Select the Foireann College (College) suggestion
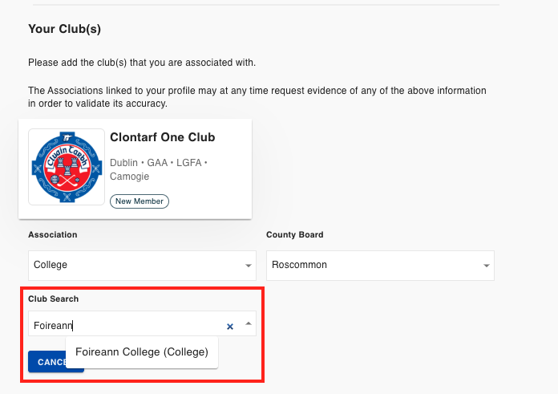 point(142,352)
